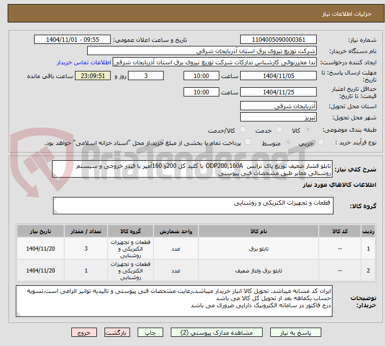Open 'اطلاعات تماس خریدار' link

coord(84,62)
